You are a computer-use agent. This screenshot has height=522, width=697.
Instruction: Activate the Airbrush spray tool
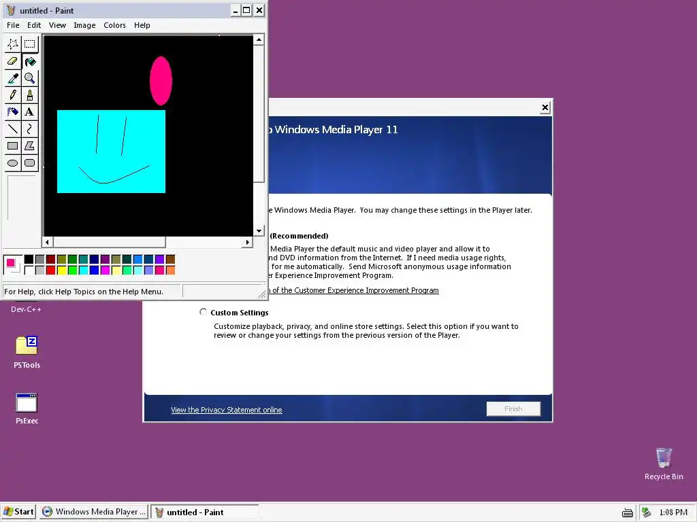click(13, 112)
